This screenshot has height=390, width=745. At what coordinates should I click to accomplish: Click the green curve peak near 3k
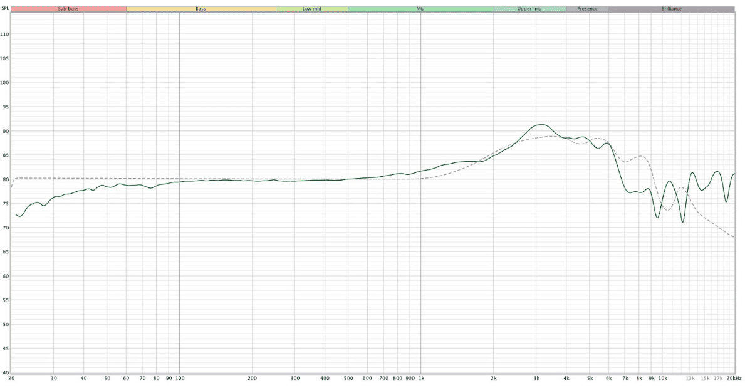tap(541, 125)
